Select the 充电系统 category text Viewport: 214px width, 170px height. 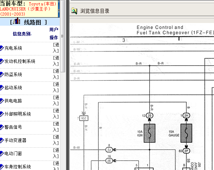[x=13, y=48]
